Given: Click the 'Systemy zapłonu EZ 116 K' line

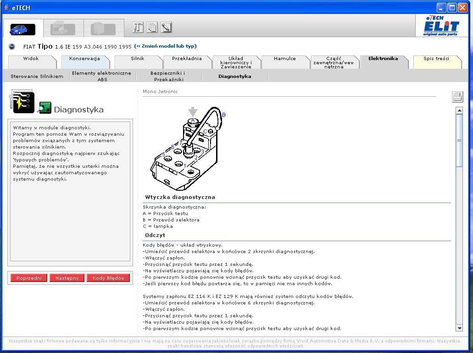Looking at the screenshot, I should click(x=248, y=296).
